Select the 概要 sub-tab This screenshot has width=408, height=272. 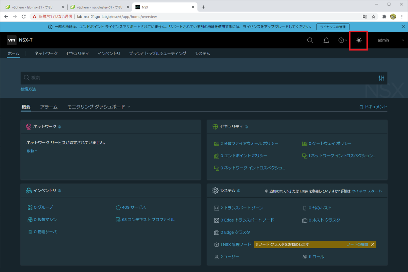[26, 107]
